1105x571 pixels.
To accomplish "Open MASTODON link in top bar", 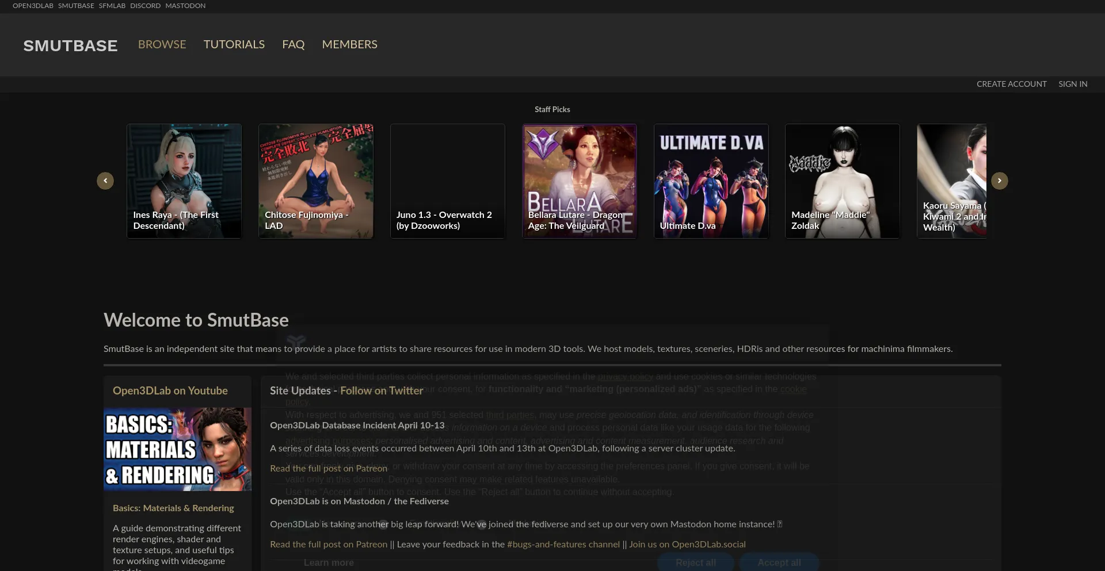I will [185, 6].
